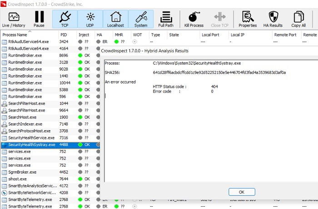
Task: Open process Properties
Action: (x=248, y=19)
